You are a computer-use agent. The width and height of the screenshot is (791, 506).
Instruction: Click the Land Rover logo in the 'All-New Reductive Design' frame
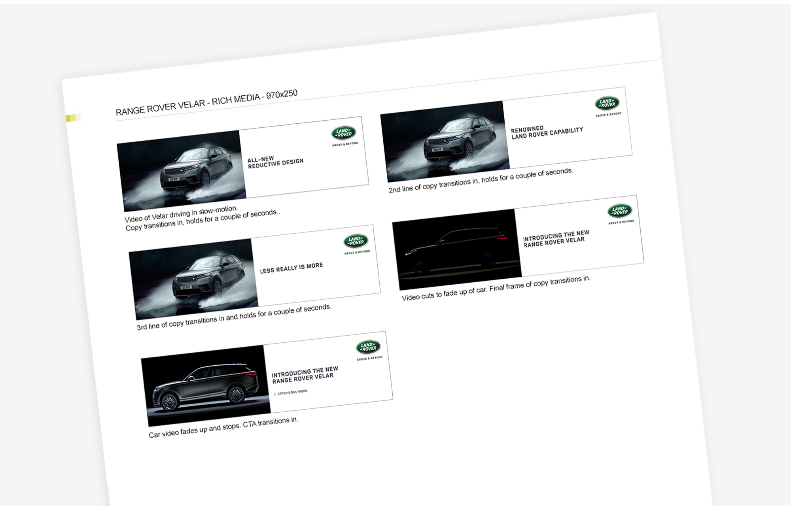344,133
